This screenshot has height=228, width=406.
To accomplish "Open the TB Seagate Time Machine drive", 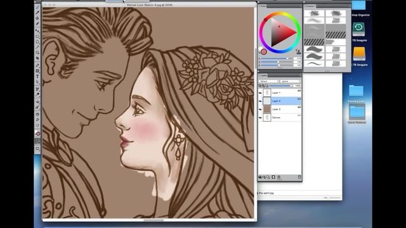I will tap(358, 29).
